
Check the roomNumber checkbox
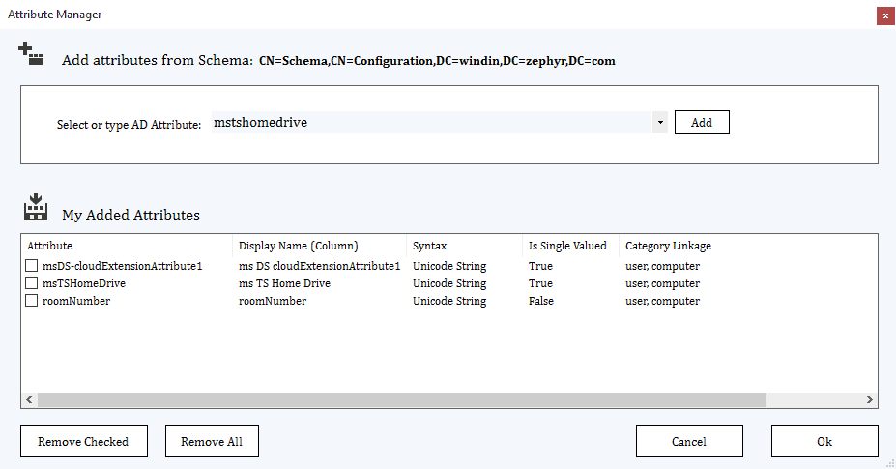(32, 301)
